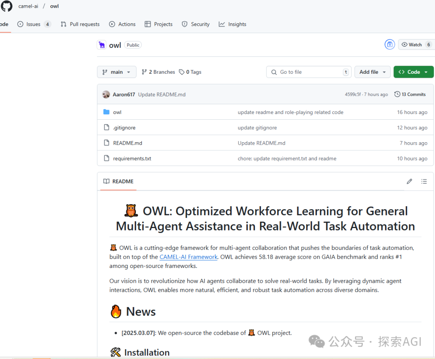The height and width of the screenshot is (359, 435).
Task: Click the Watch count badge 6
Action: click(429, 45)
